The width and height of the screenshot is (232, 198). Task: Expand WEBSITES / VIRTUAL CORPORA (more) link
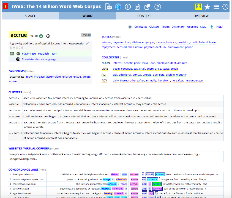tap(54, 148)
